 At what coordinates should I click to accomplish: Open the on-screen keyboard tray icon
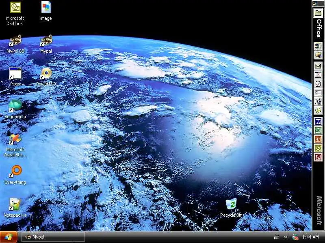[276, 237]
